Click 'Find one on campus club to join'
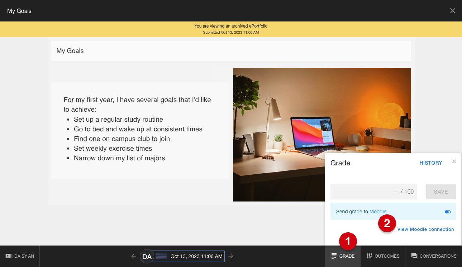Image resolution: width=462 pixels, height=267 pixels. coord(122,139)
